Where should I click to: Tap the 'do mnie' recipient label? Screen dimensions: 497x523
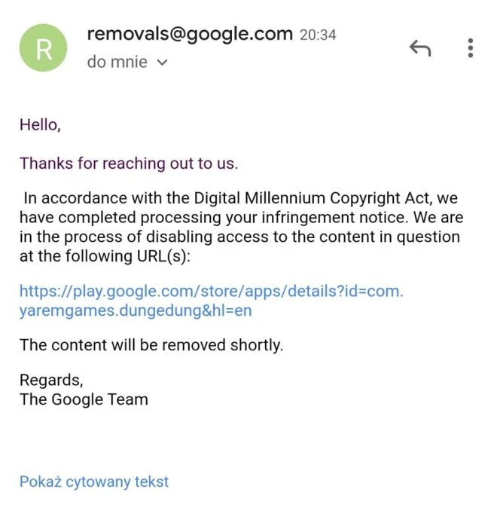pos(117,63)
